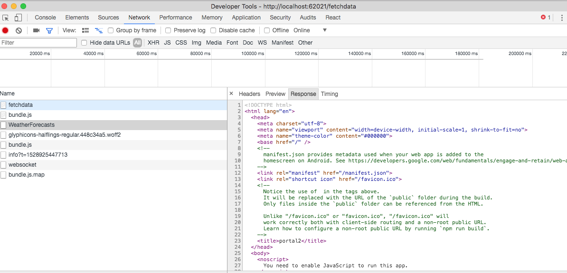
Task: Click the file icon next to bundle.js.map
Action: [x=4, y=175]
